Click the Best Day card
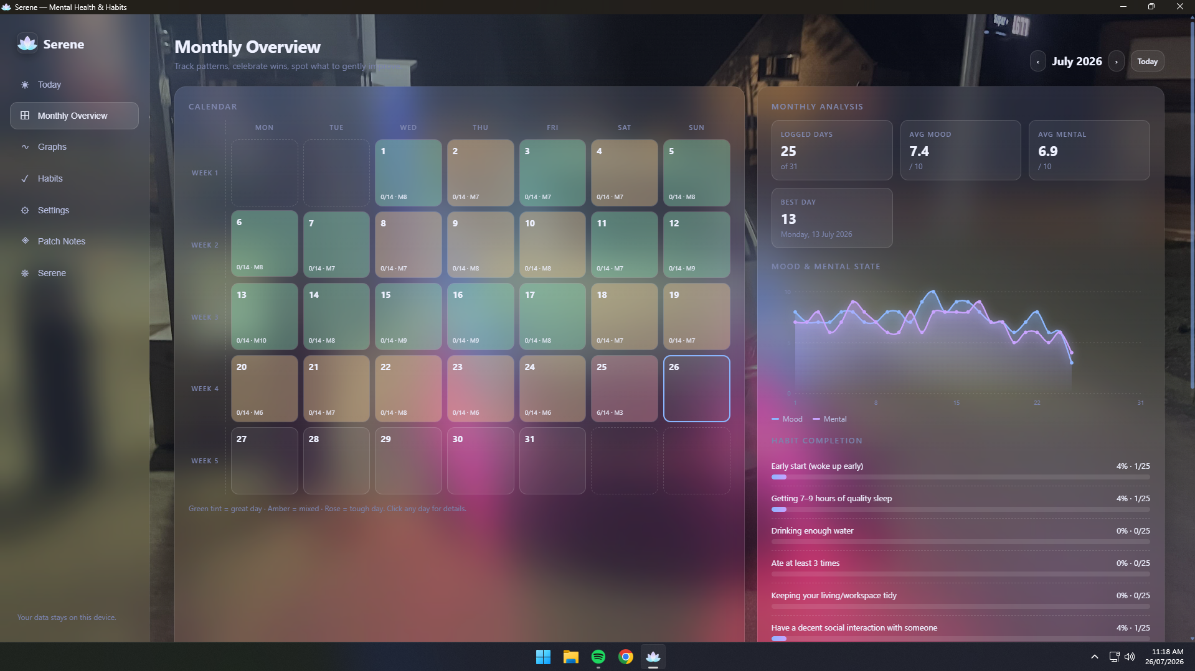Screen dimensions: 1195x671 click(x=832, y=218)
